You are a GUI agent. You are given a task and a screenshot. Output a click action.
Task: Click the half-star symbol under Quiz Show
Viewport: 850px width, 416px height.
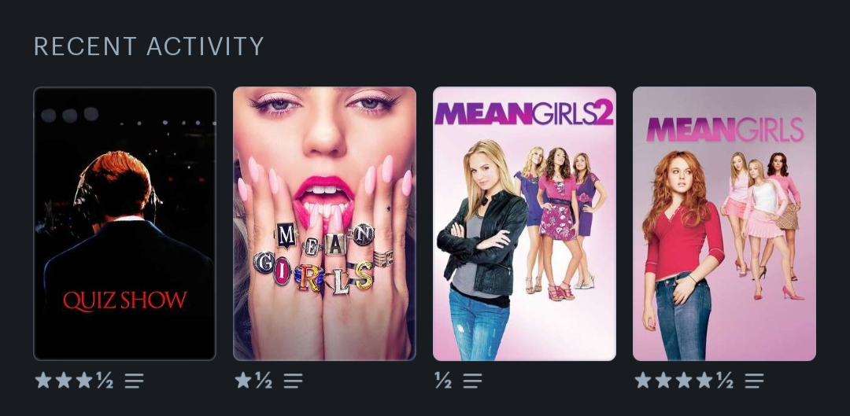(105, 381)
